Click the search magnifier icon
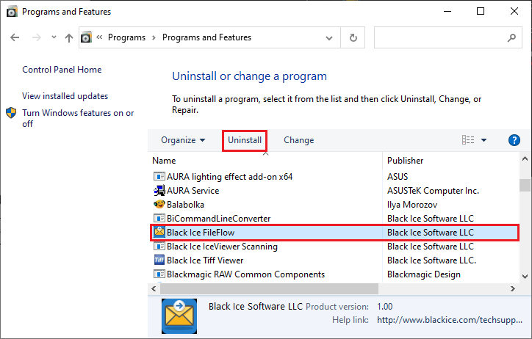 click(511, 37)
